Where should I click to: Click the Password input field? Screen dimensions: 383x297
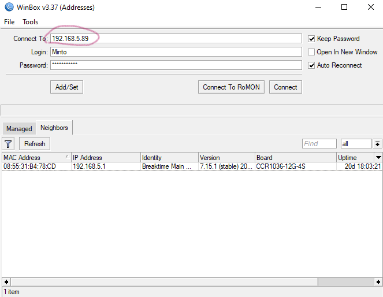click(x=176, y=65)
